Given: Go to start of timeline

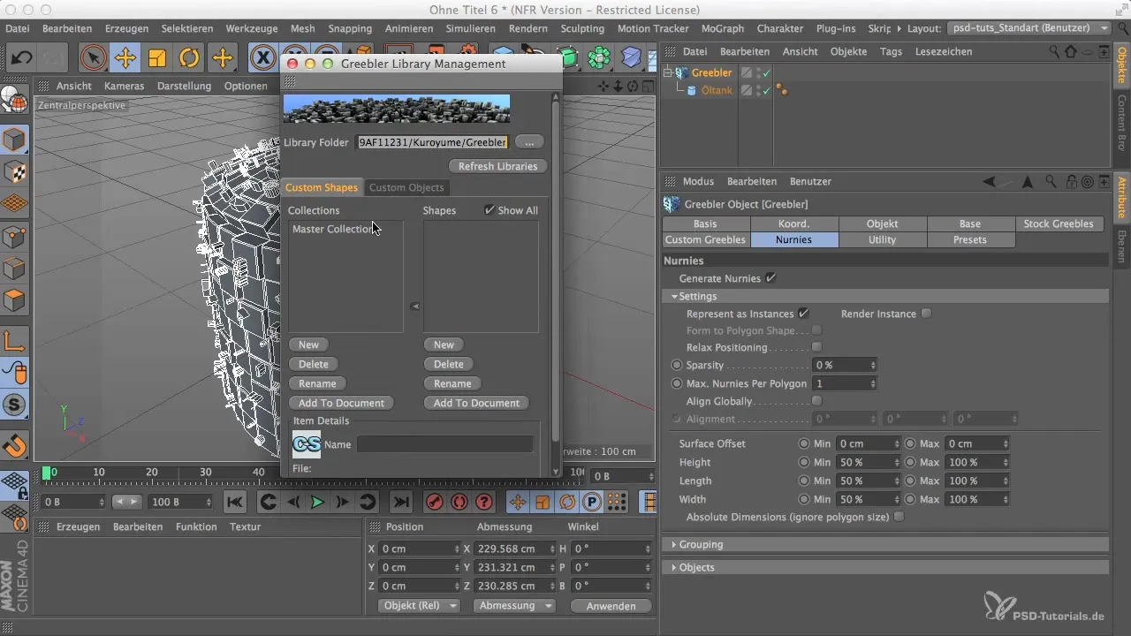Looking at the screenshot, I should (235, 502).
